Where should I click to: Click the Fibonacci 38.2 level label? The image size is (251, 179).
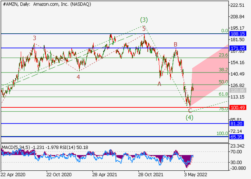[223, 70]
